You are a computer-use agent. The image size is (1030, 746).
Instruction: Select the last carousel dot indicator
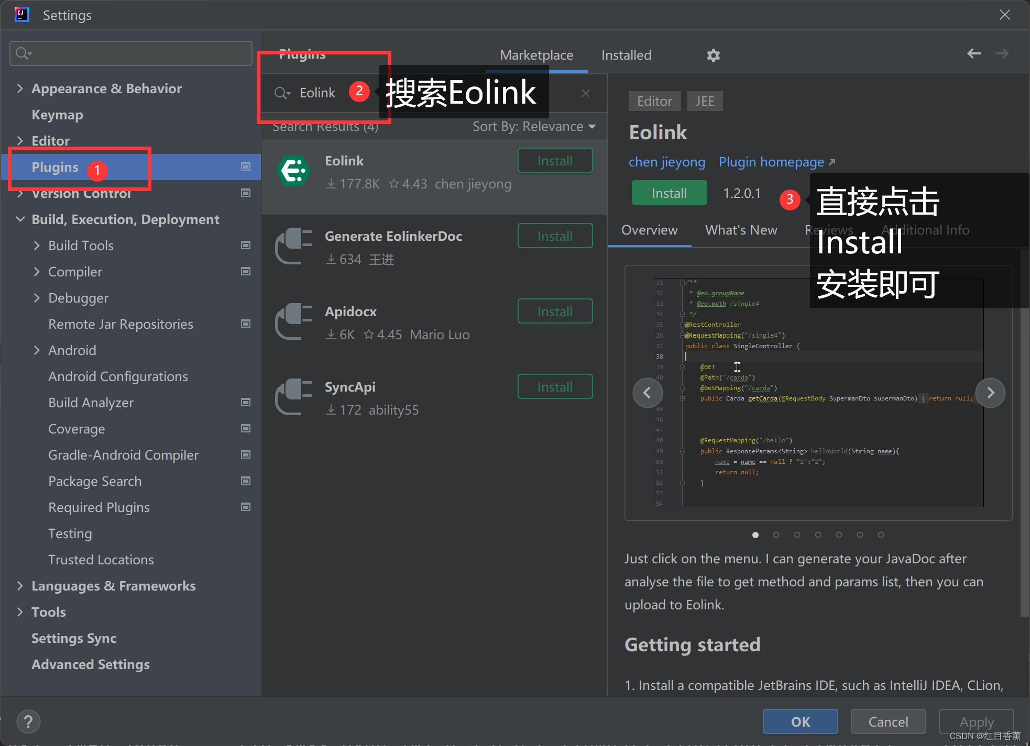pos(881,535)
